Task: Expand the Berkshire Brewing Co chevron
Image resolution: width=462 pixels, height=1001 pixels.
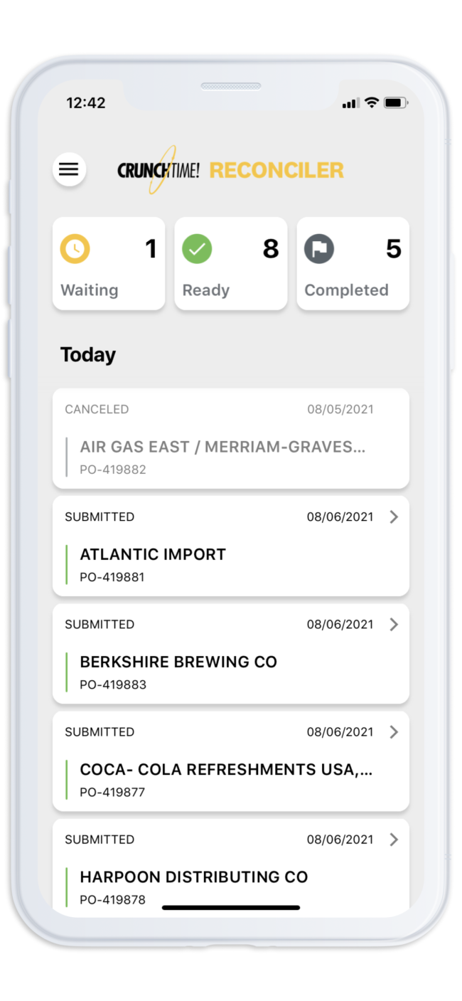Action: (394, 625)
